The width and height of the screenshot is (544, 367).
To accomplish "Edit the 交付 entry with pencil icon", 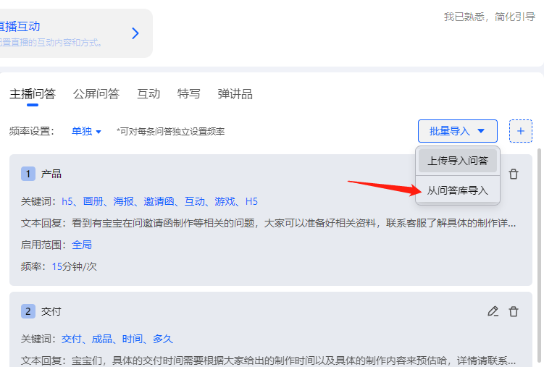I will [493, 311].
